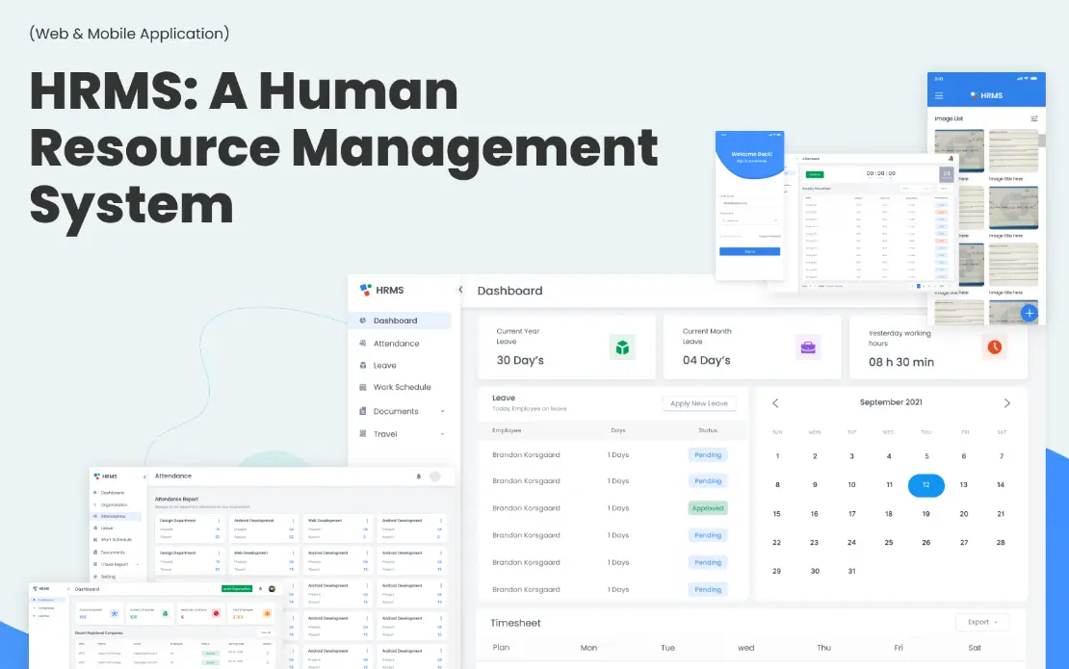Click the green Approved status badge
This screenshot has width=1069, height=669.
click(707, 508)
